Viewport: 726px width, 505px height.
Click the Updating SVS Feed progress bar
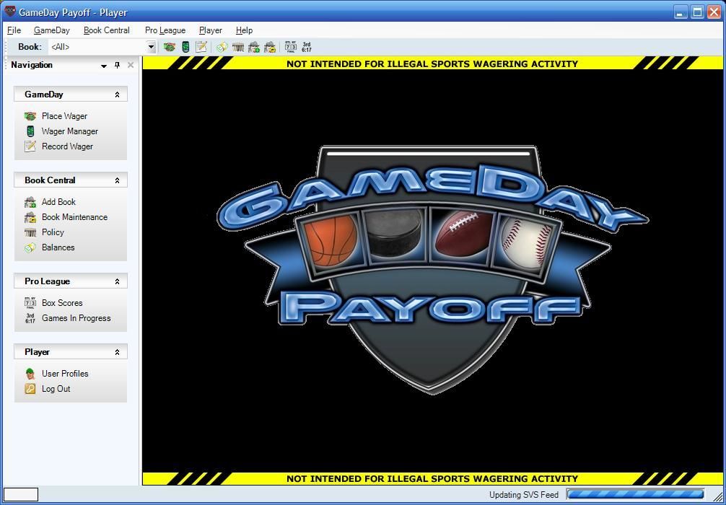point(636,494)
